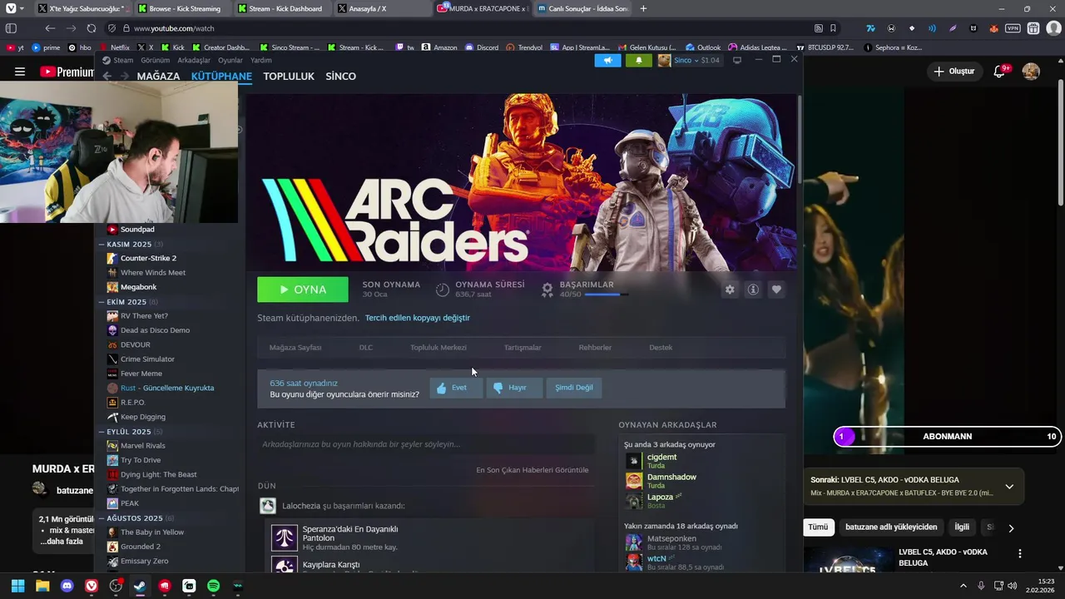Select the KÜTÜPHANE tab
Image resolution: width=1065 pixels, height=599 pixels.
221,76
